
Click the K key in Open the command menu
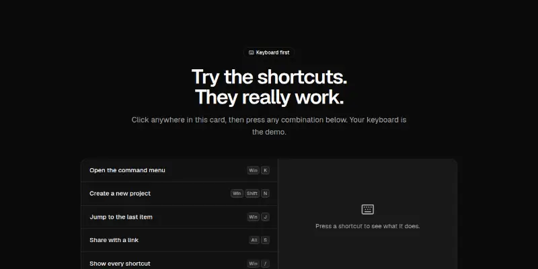(265, 170)
